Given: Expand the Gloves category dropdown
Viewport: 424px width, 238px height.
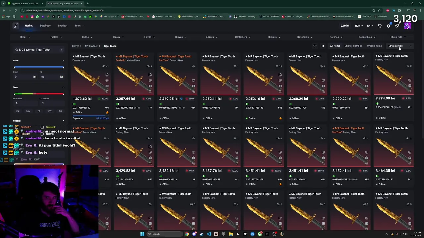Looking at the screenshot, I should pyautogui.click(x=181, y=37).
